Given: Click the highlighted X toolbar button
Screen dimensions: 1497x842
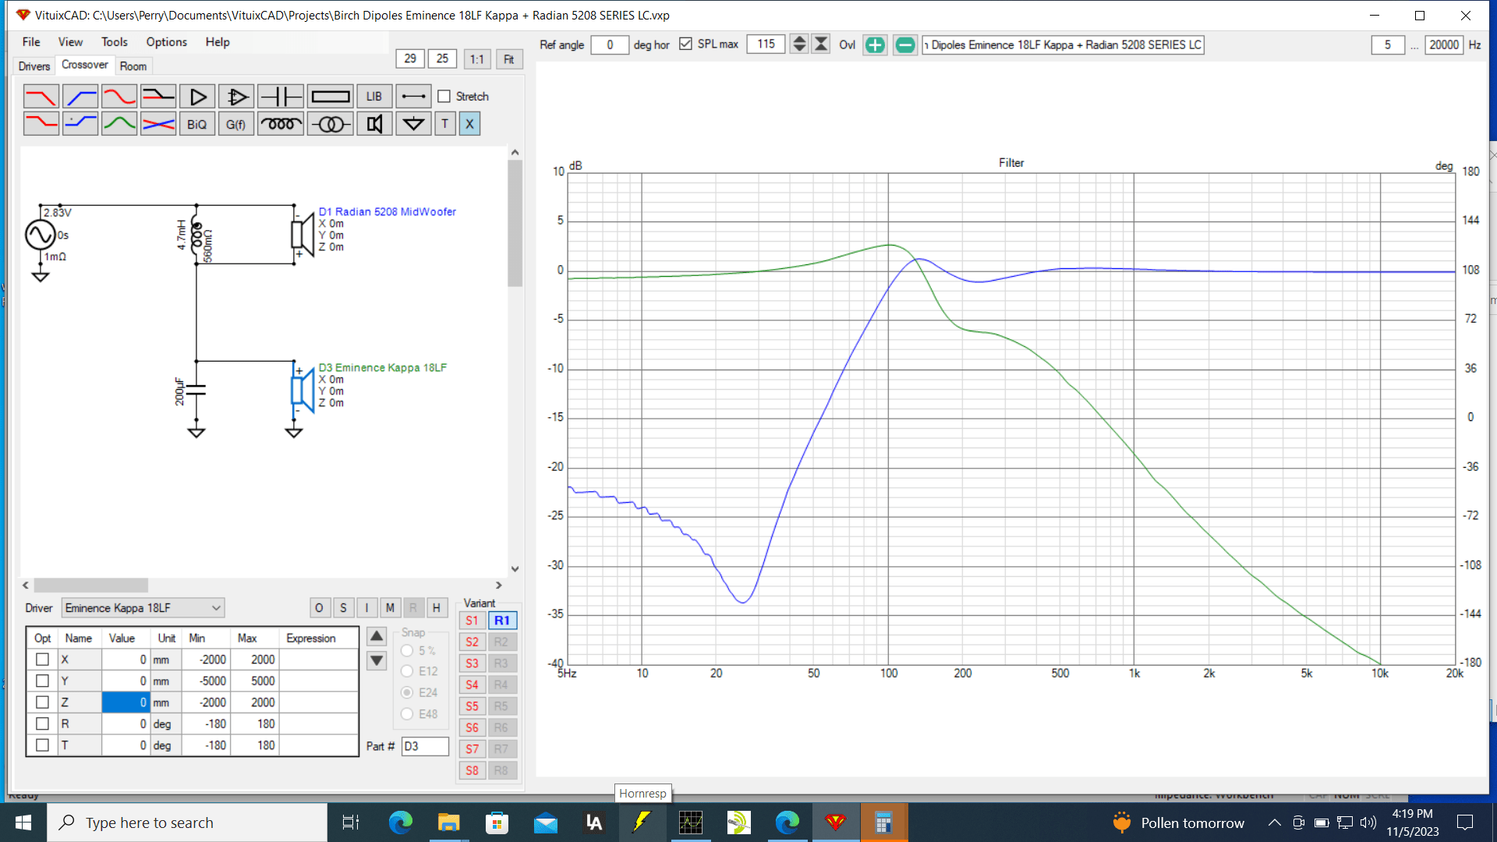Looking at the screenshot, I should (469, 124).
